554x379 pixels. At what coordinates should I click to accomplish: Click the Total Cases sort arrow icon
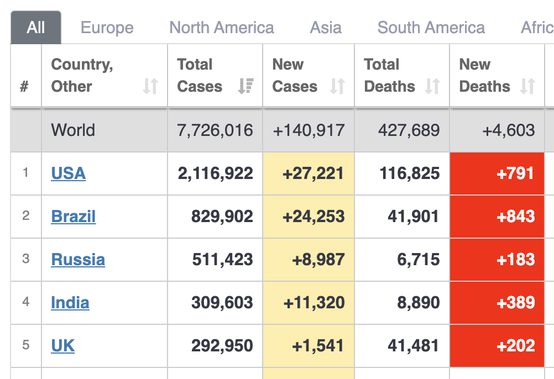pyautogui.click(x=245, y=86)
